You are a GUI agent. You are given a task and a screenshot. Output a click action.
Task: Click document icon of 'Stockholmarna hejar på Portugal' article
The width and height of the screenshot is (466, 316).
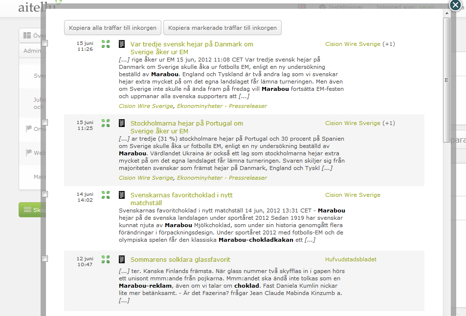pos(122,123)
